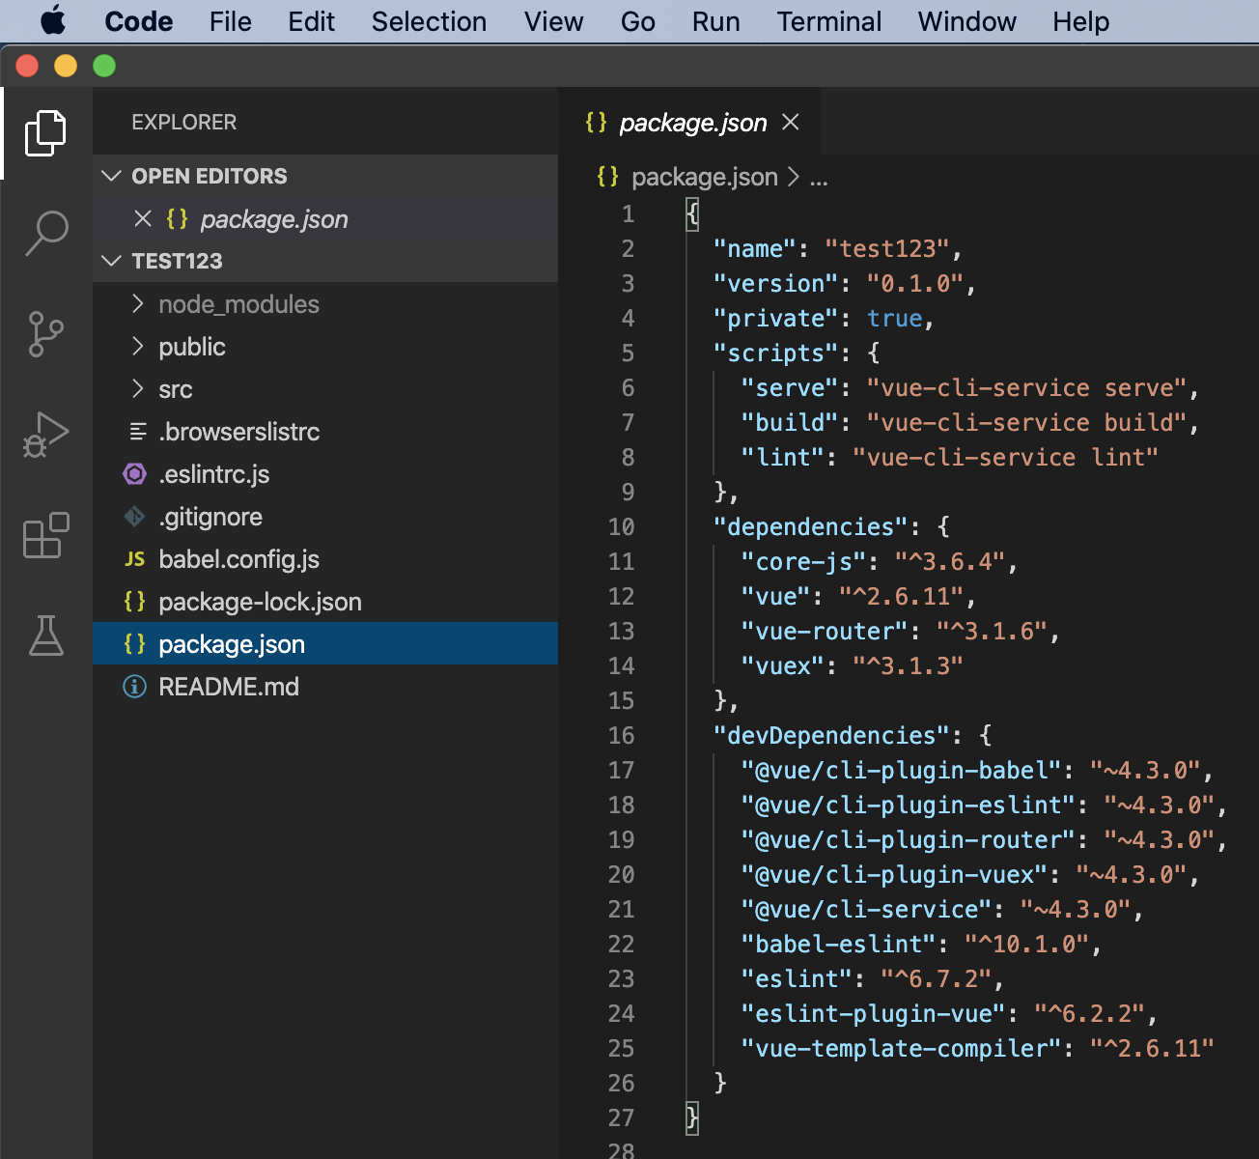This screenshot has height=1159, width=1259.
Task: Click the "vue-template-compiler" key
Action: click(902, 1048)
